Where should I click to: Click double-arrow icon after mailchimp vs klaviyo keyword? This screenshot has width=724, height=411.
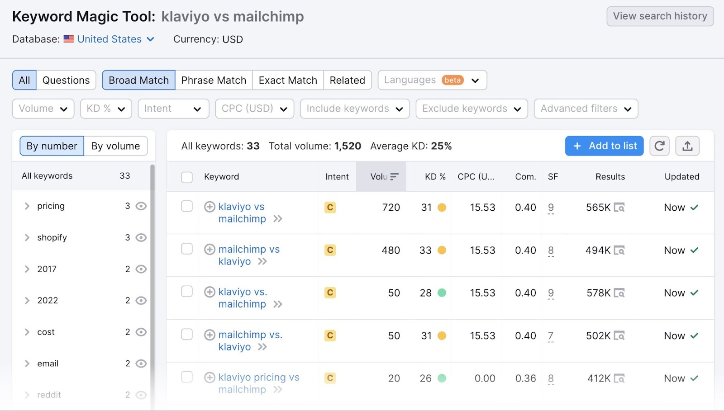click(x=262, y=261)
